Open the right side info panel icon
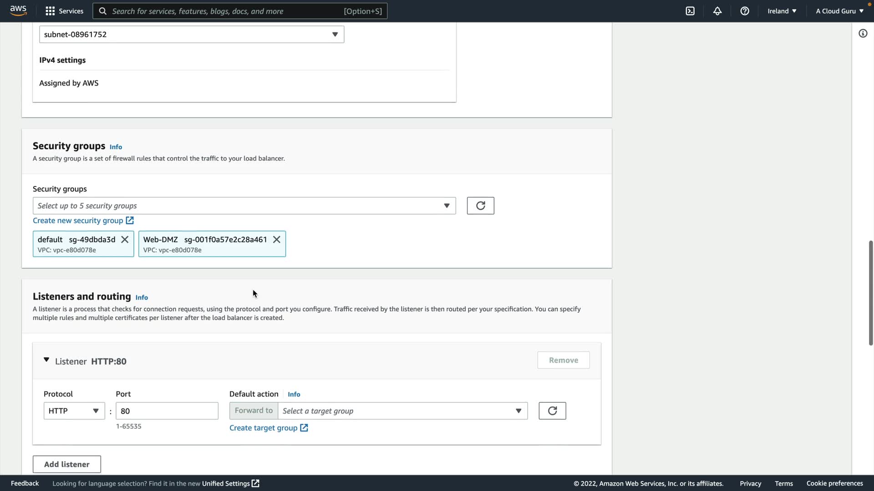 point(863,34)
